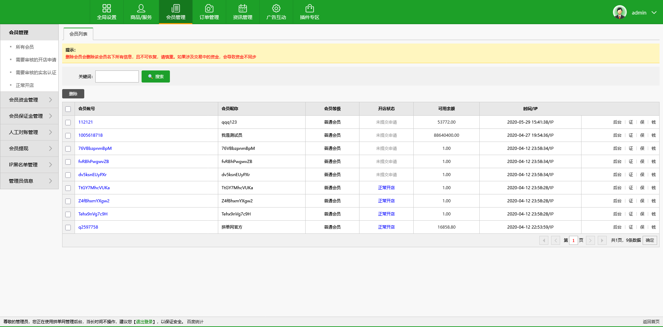Click 保 action for member 1005618718
This screenshot has height=327, width=663.
coord(642,135)
